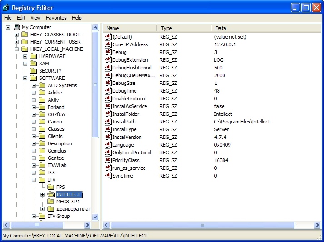The height and width of the screenshot is (242, 324).
Task: Click the Registry Editor title bar icon
Action: (x=6, y=8)
